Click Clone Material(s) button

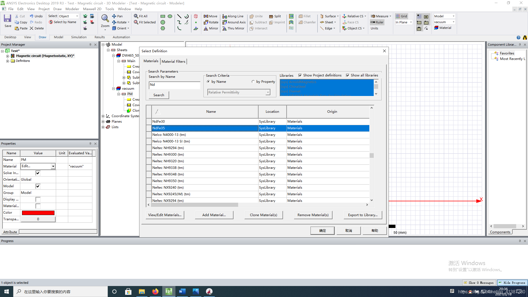(x=263, y=215)
